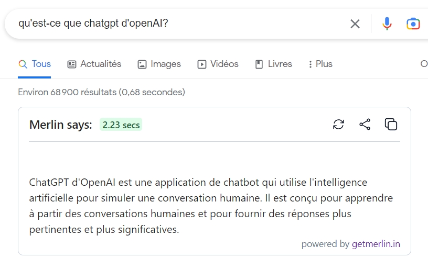Share Merlin's response using the share icon
This screenshot has width=428, height=258.
tap(365, 125)
